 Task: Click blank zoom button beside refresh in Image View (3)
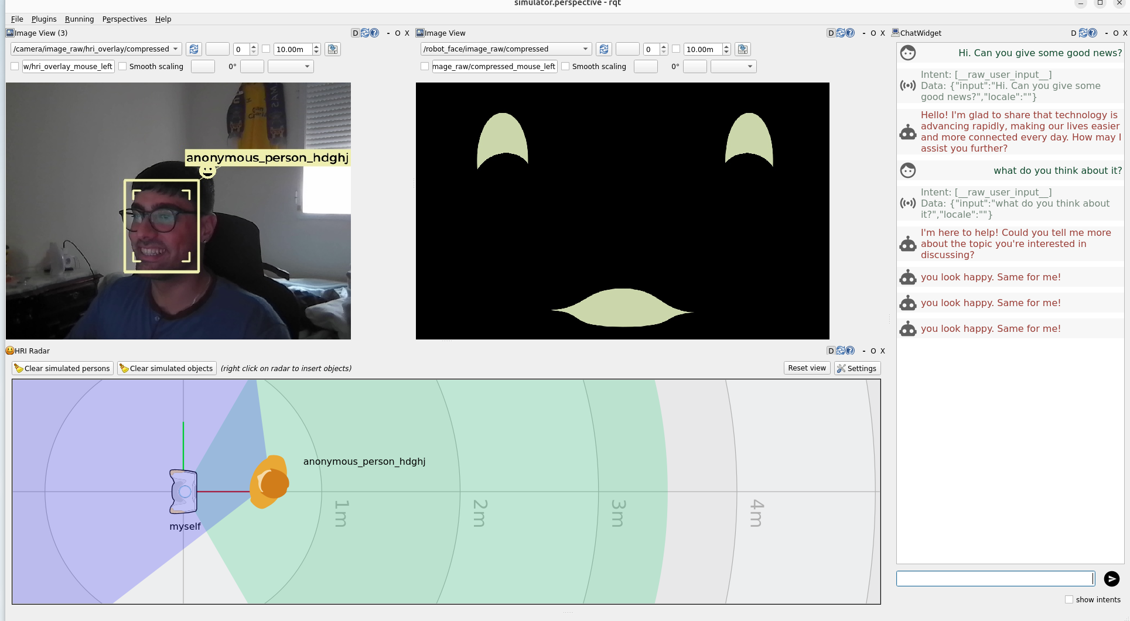[217, 49]
